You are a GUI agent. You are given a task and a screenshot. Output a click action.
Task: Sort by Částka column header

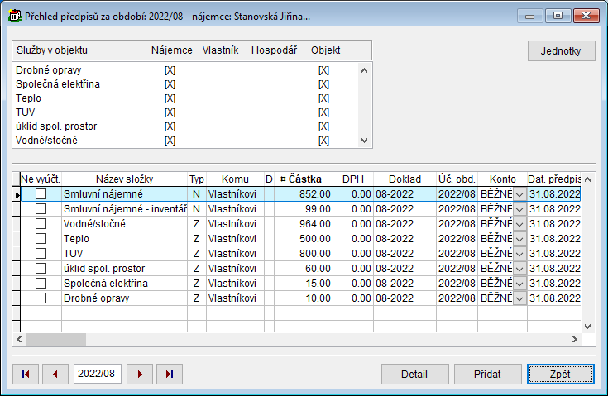click(304, 179)
